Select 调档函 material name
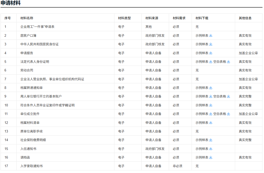The height and width of the screenshot is (173, 264). (x=25, y=157)
